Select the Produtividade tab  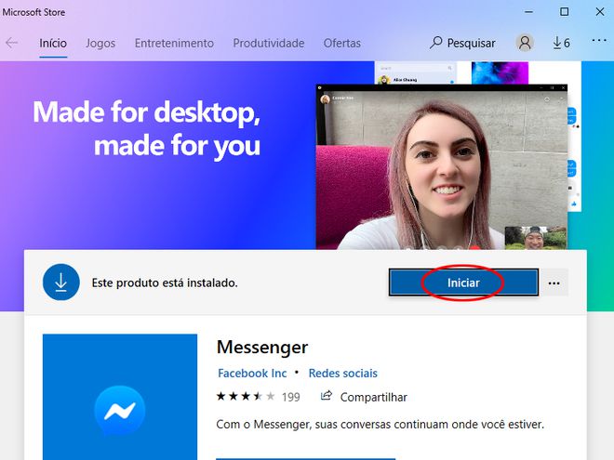269,43
